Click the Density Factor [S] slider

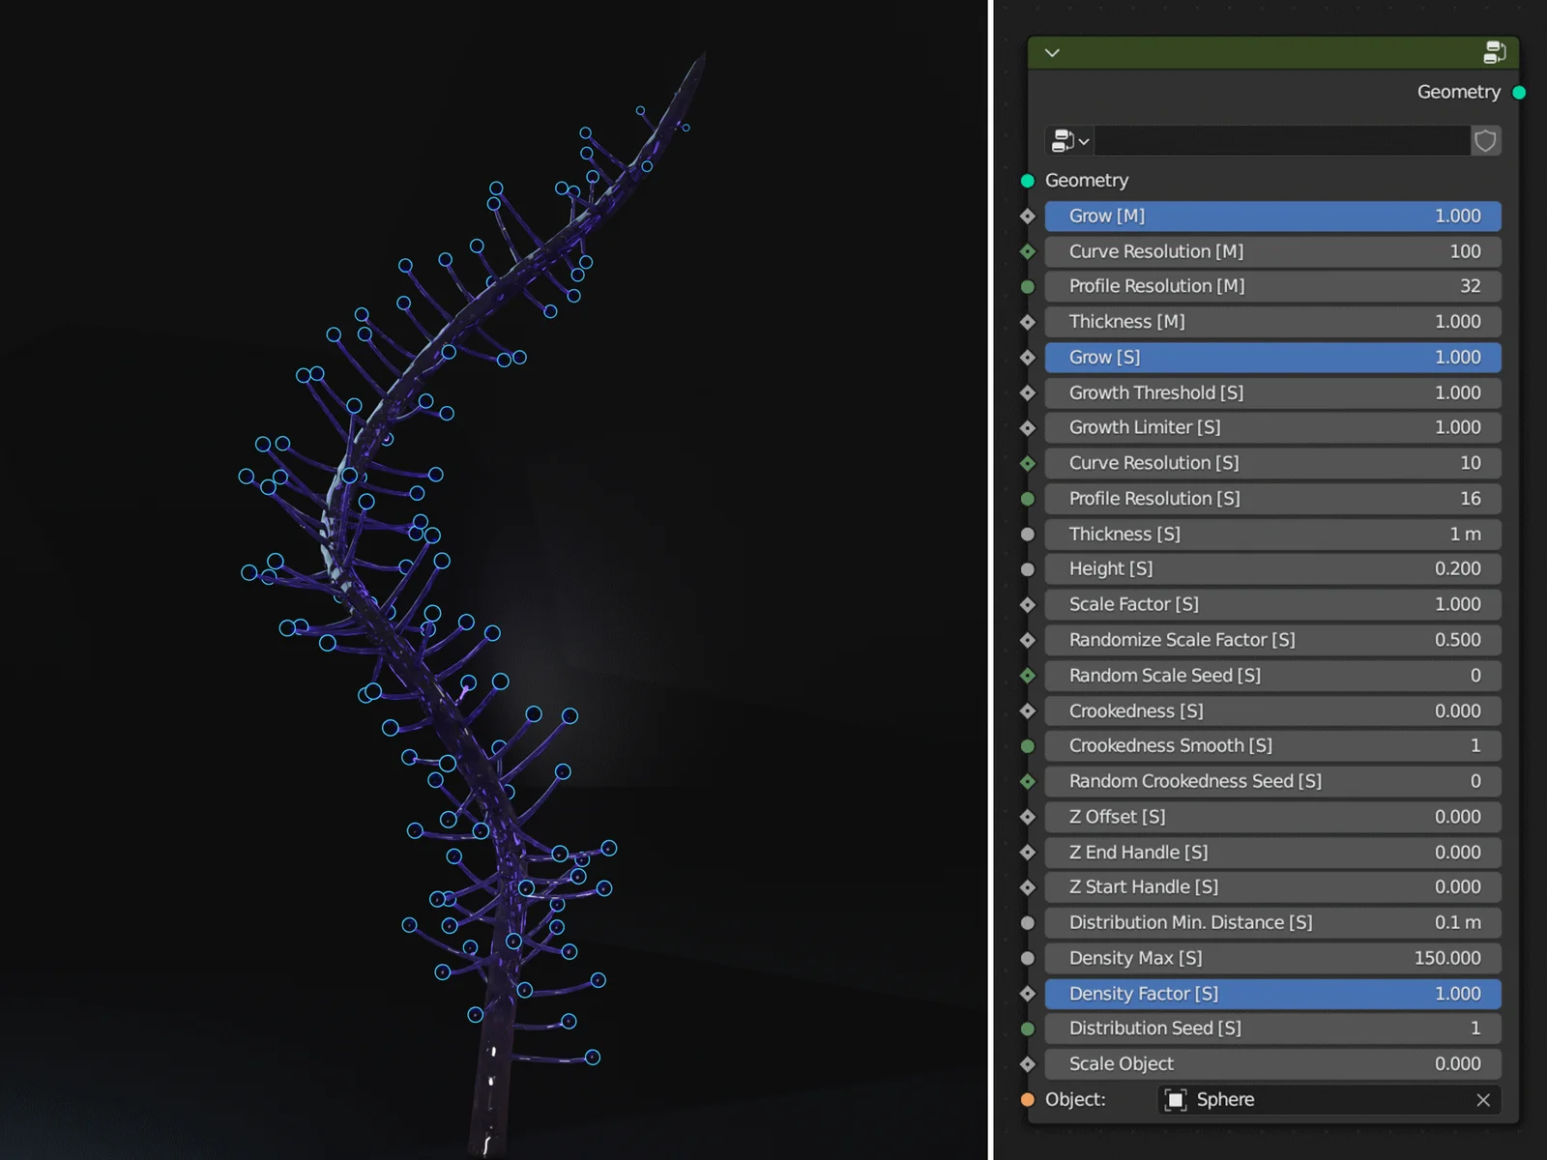pyautogui.click(x=1272, y=994)
